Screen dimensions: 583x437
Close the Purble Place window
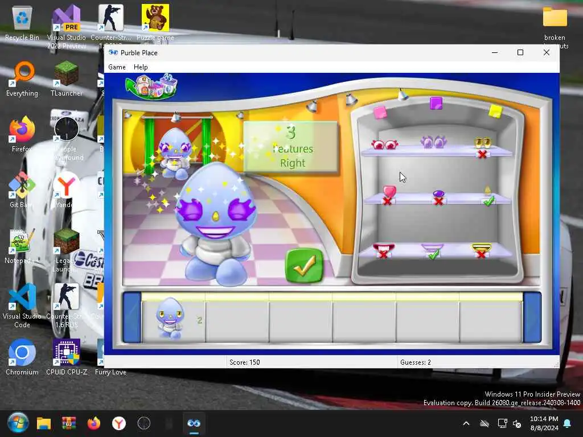pyautogui.click(x=546, y=53)
